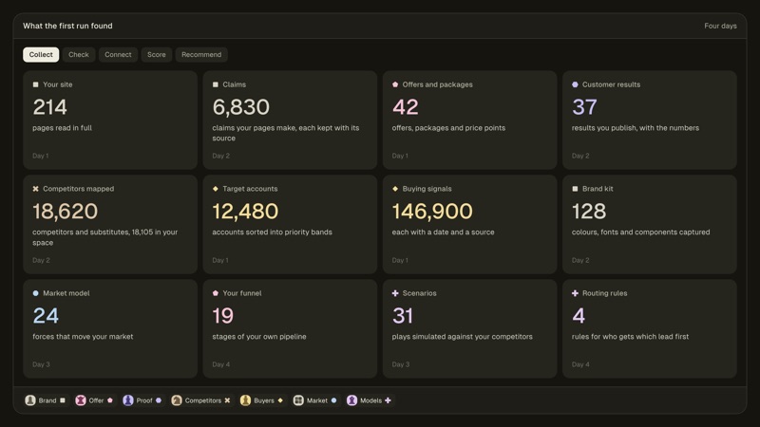
Task: Click the Models label in the footer
Action: click(x=370, y=400)
